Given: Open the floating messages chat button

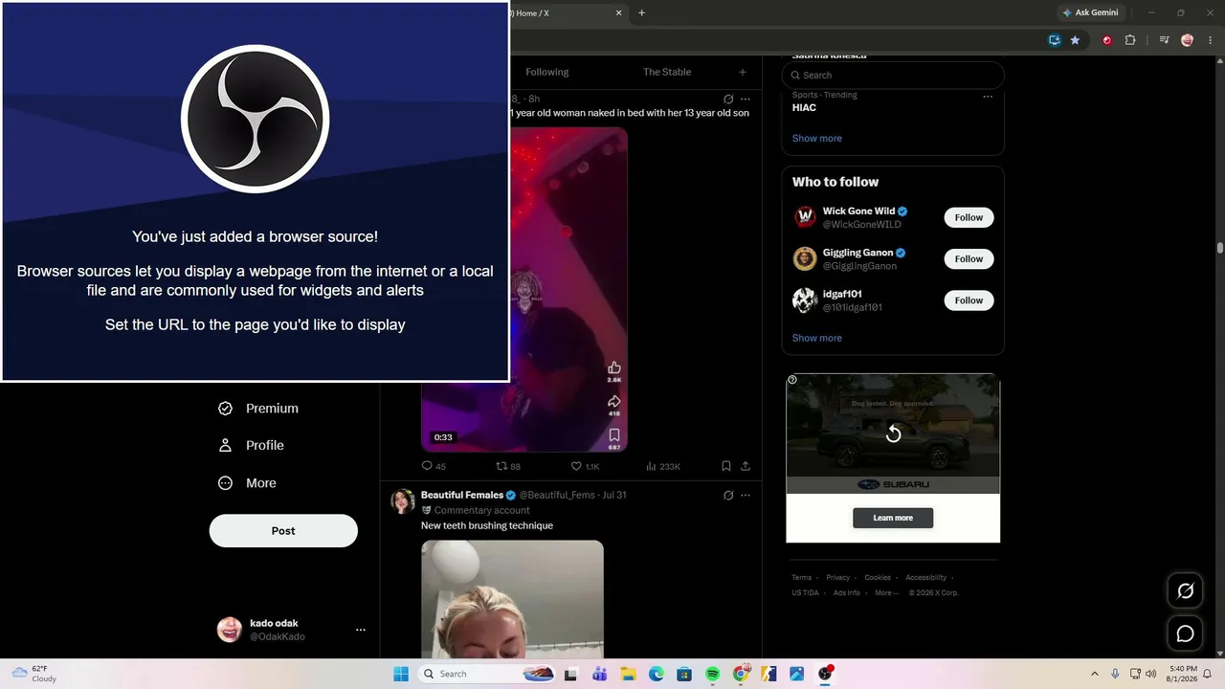Looking at the screenshot, I should click(x=1185, y=633).
